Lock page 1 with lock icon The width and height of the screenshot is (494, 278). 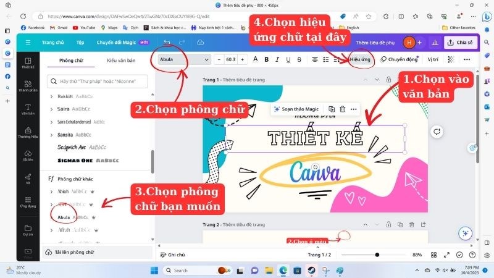point(388,80)
